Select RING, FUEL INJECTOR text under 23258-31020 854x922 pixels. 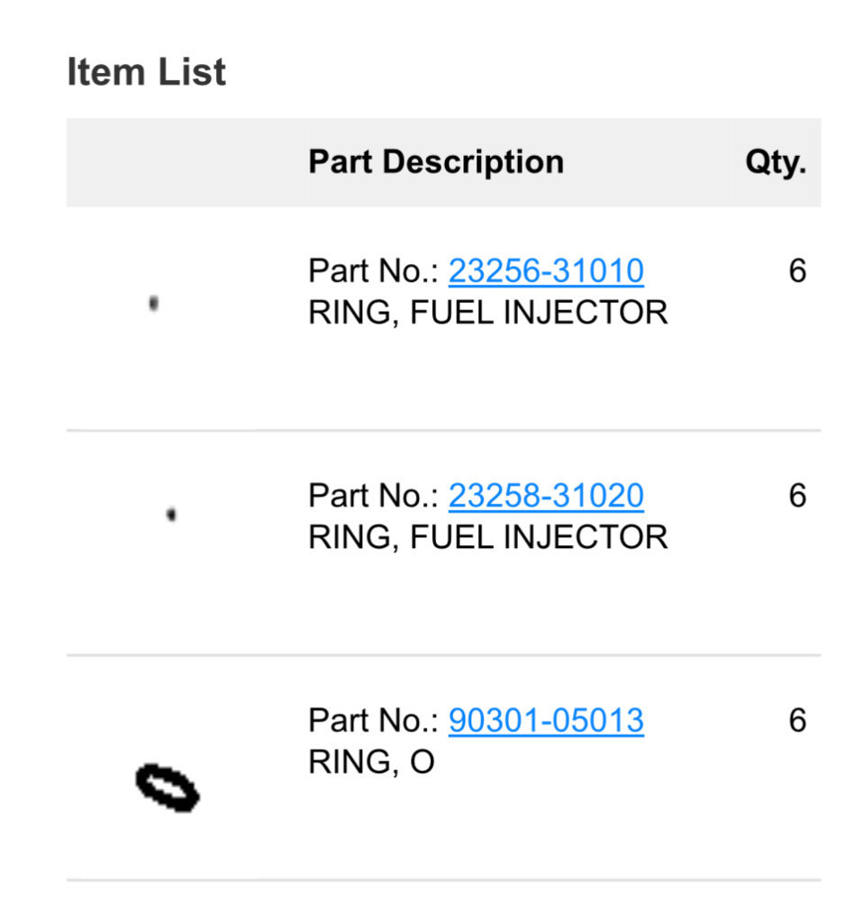pyautogui.click(x=488, y=537)
